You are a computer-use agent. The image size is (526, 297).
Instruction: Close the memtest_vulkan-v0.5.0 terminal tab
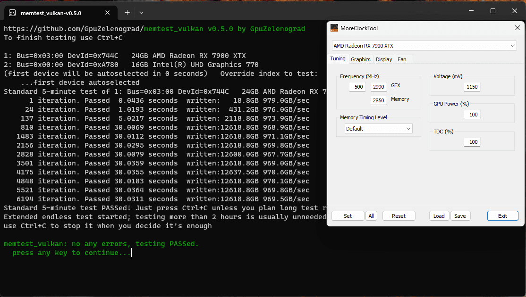(107, 13)
